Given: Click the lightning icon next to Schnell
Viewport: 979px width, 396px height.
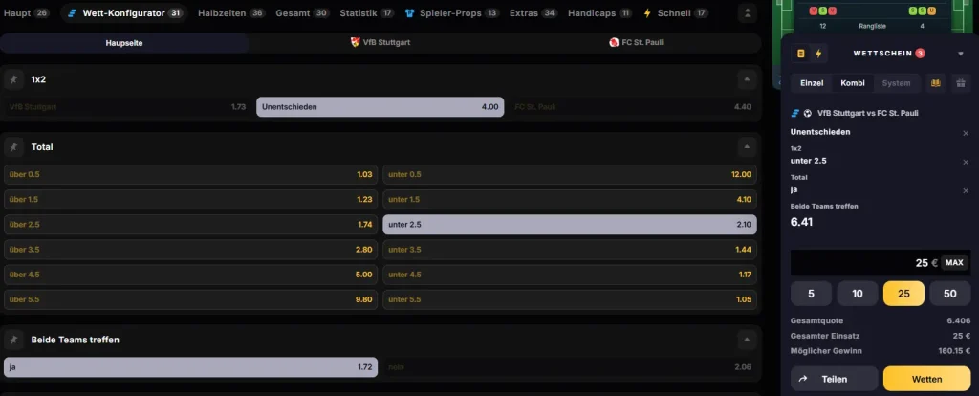Looking at the screenshot, I should click(x=647, y=13).
